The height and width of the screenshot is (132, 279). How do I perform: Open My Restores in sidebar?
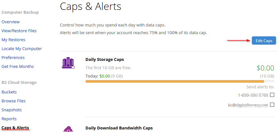tap(13, 40)
